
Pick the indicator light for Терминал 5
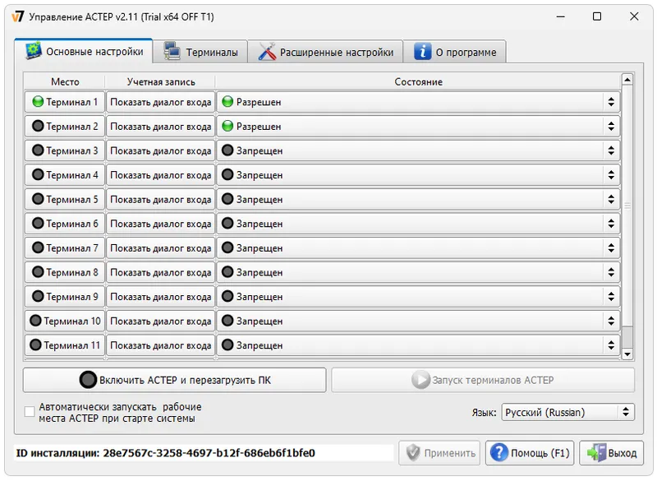tap(38, 199)
